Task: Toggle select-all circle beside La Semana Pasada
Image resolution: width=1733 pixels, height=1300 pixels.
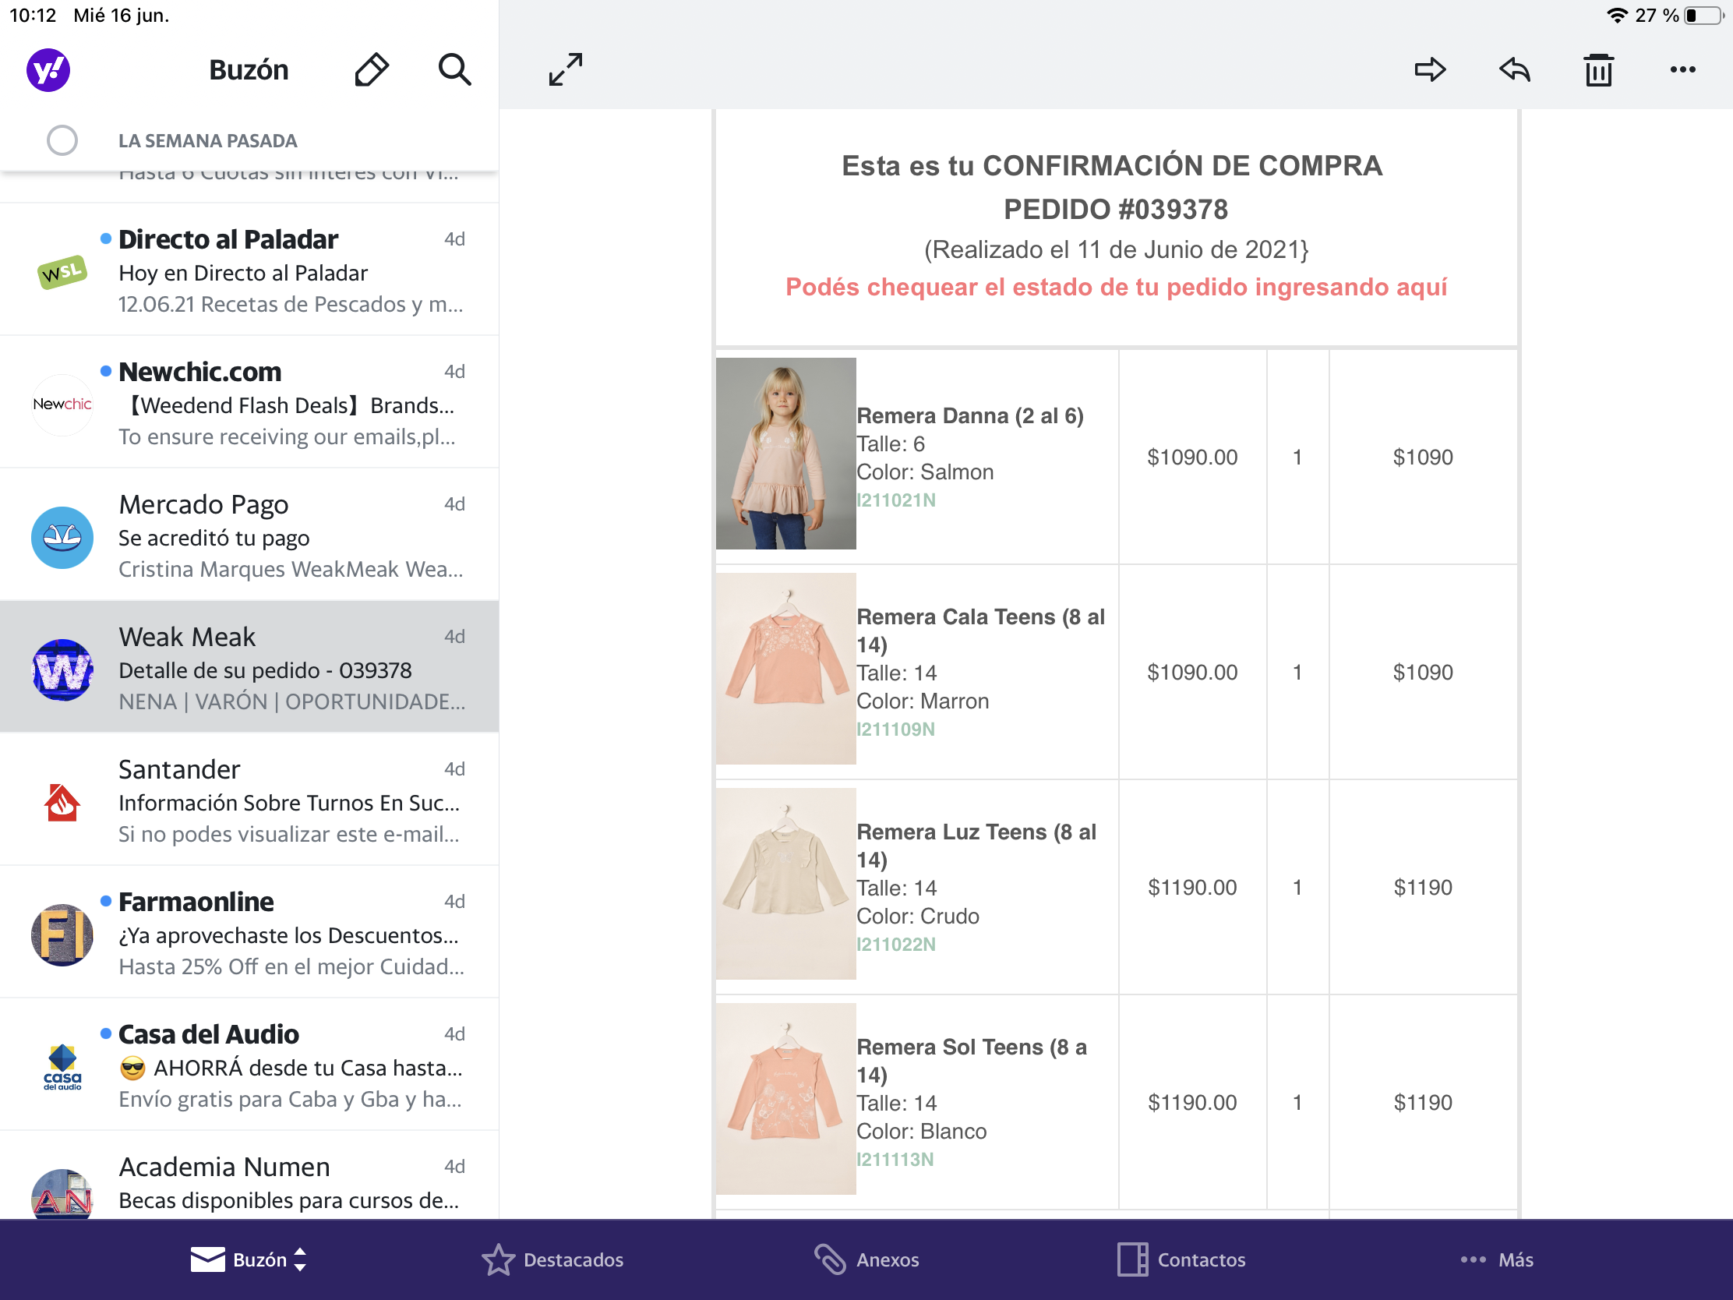Action: coord(62,140)
